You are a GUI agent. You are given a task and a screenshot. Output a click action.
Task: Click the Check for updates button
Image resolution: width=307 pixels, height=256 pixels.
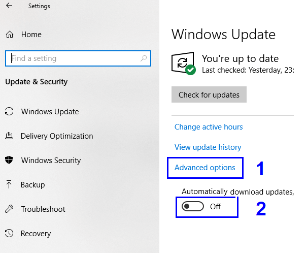pos(209,94)
